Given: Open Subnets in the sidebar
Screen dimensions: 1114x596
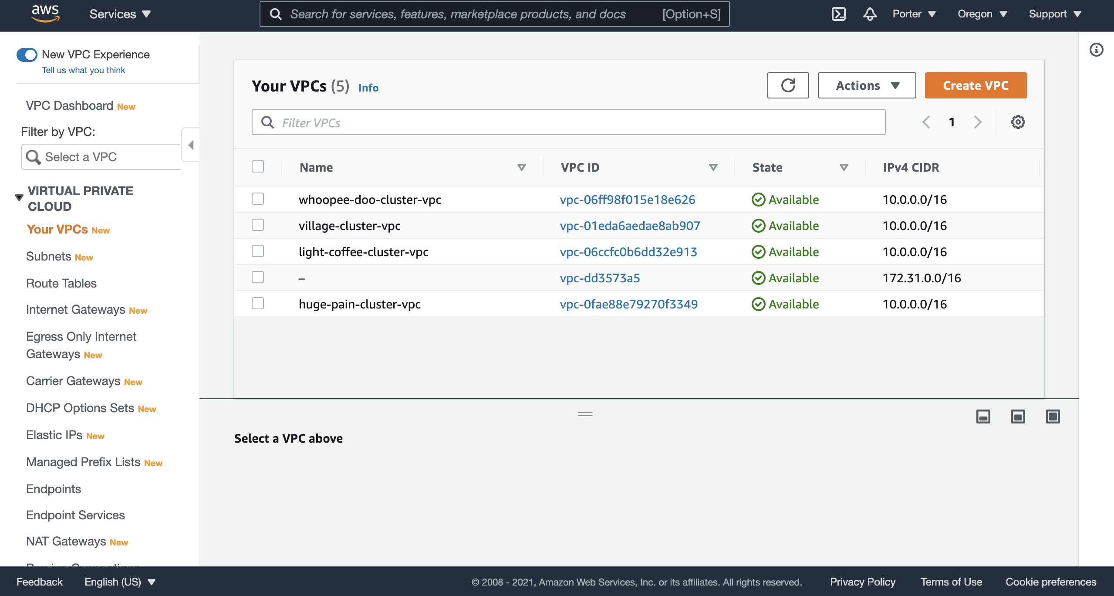Looking at the screenshot, I should pyautogui.click(x=48, y=256).
